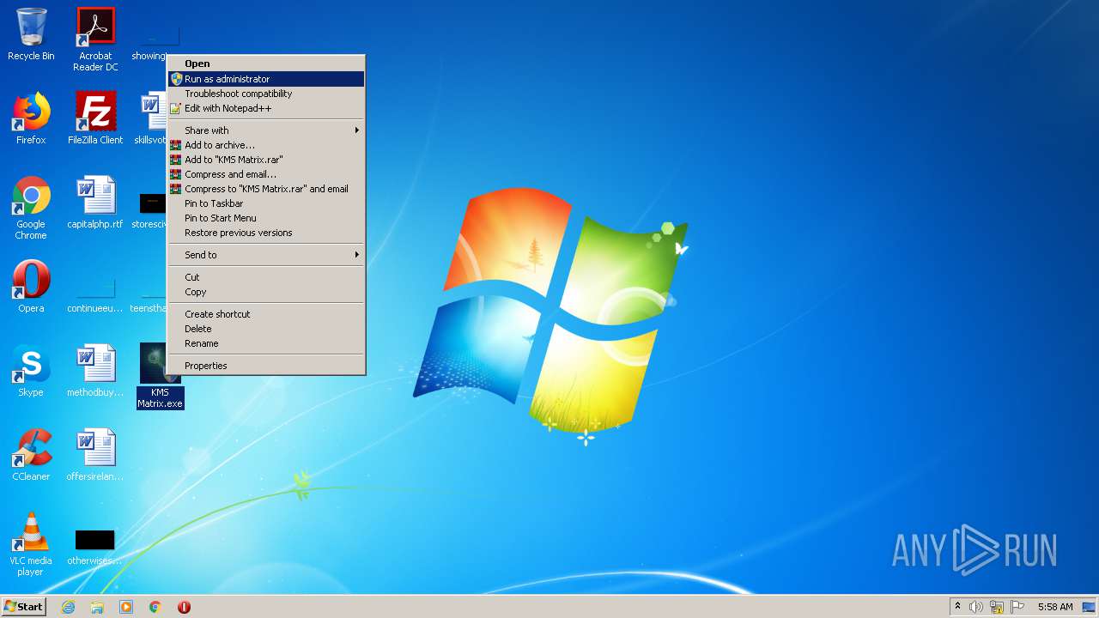
Task: Choose Create shortcut
Action: pos(266,314)
